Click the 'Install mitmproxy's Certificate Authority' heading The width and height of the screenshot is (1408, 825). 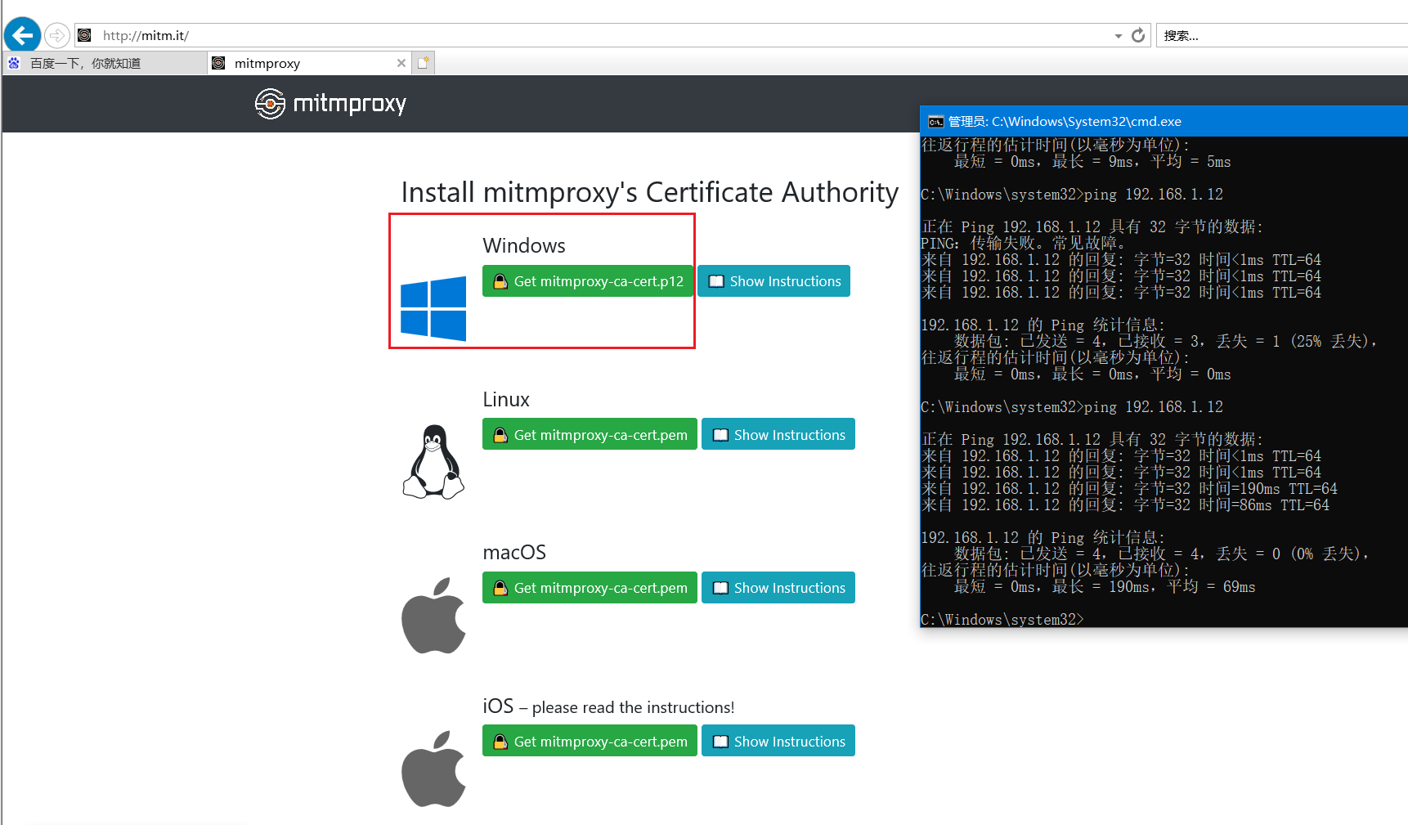click(650, 192)
